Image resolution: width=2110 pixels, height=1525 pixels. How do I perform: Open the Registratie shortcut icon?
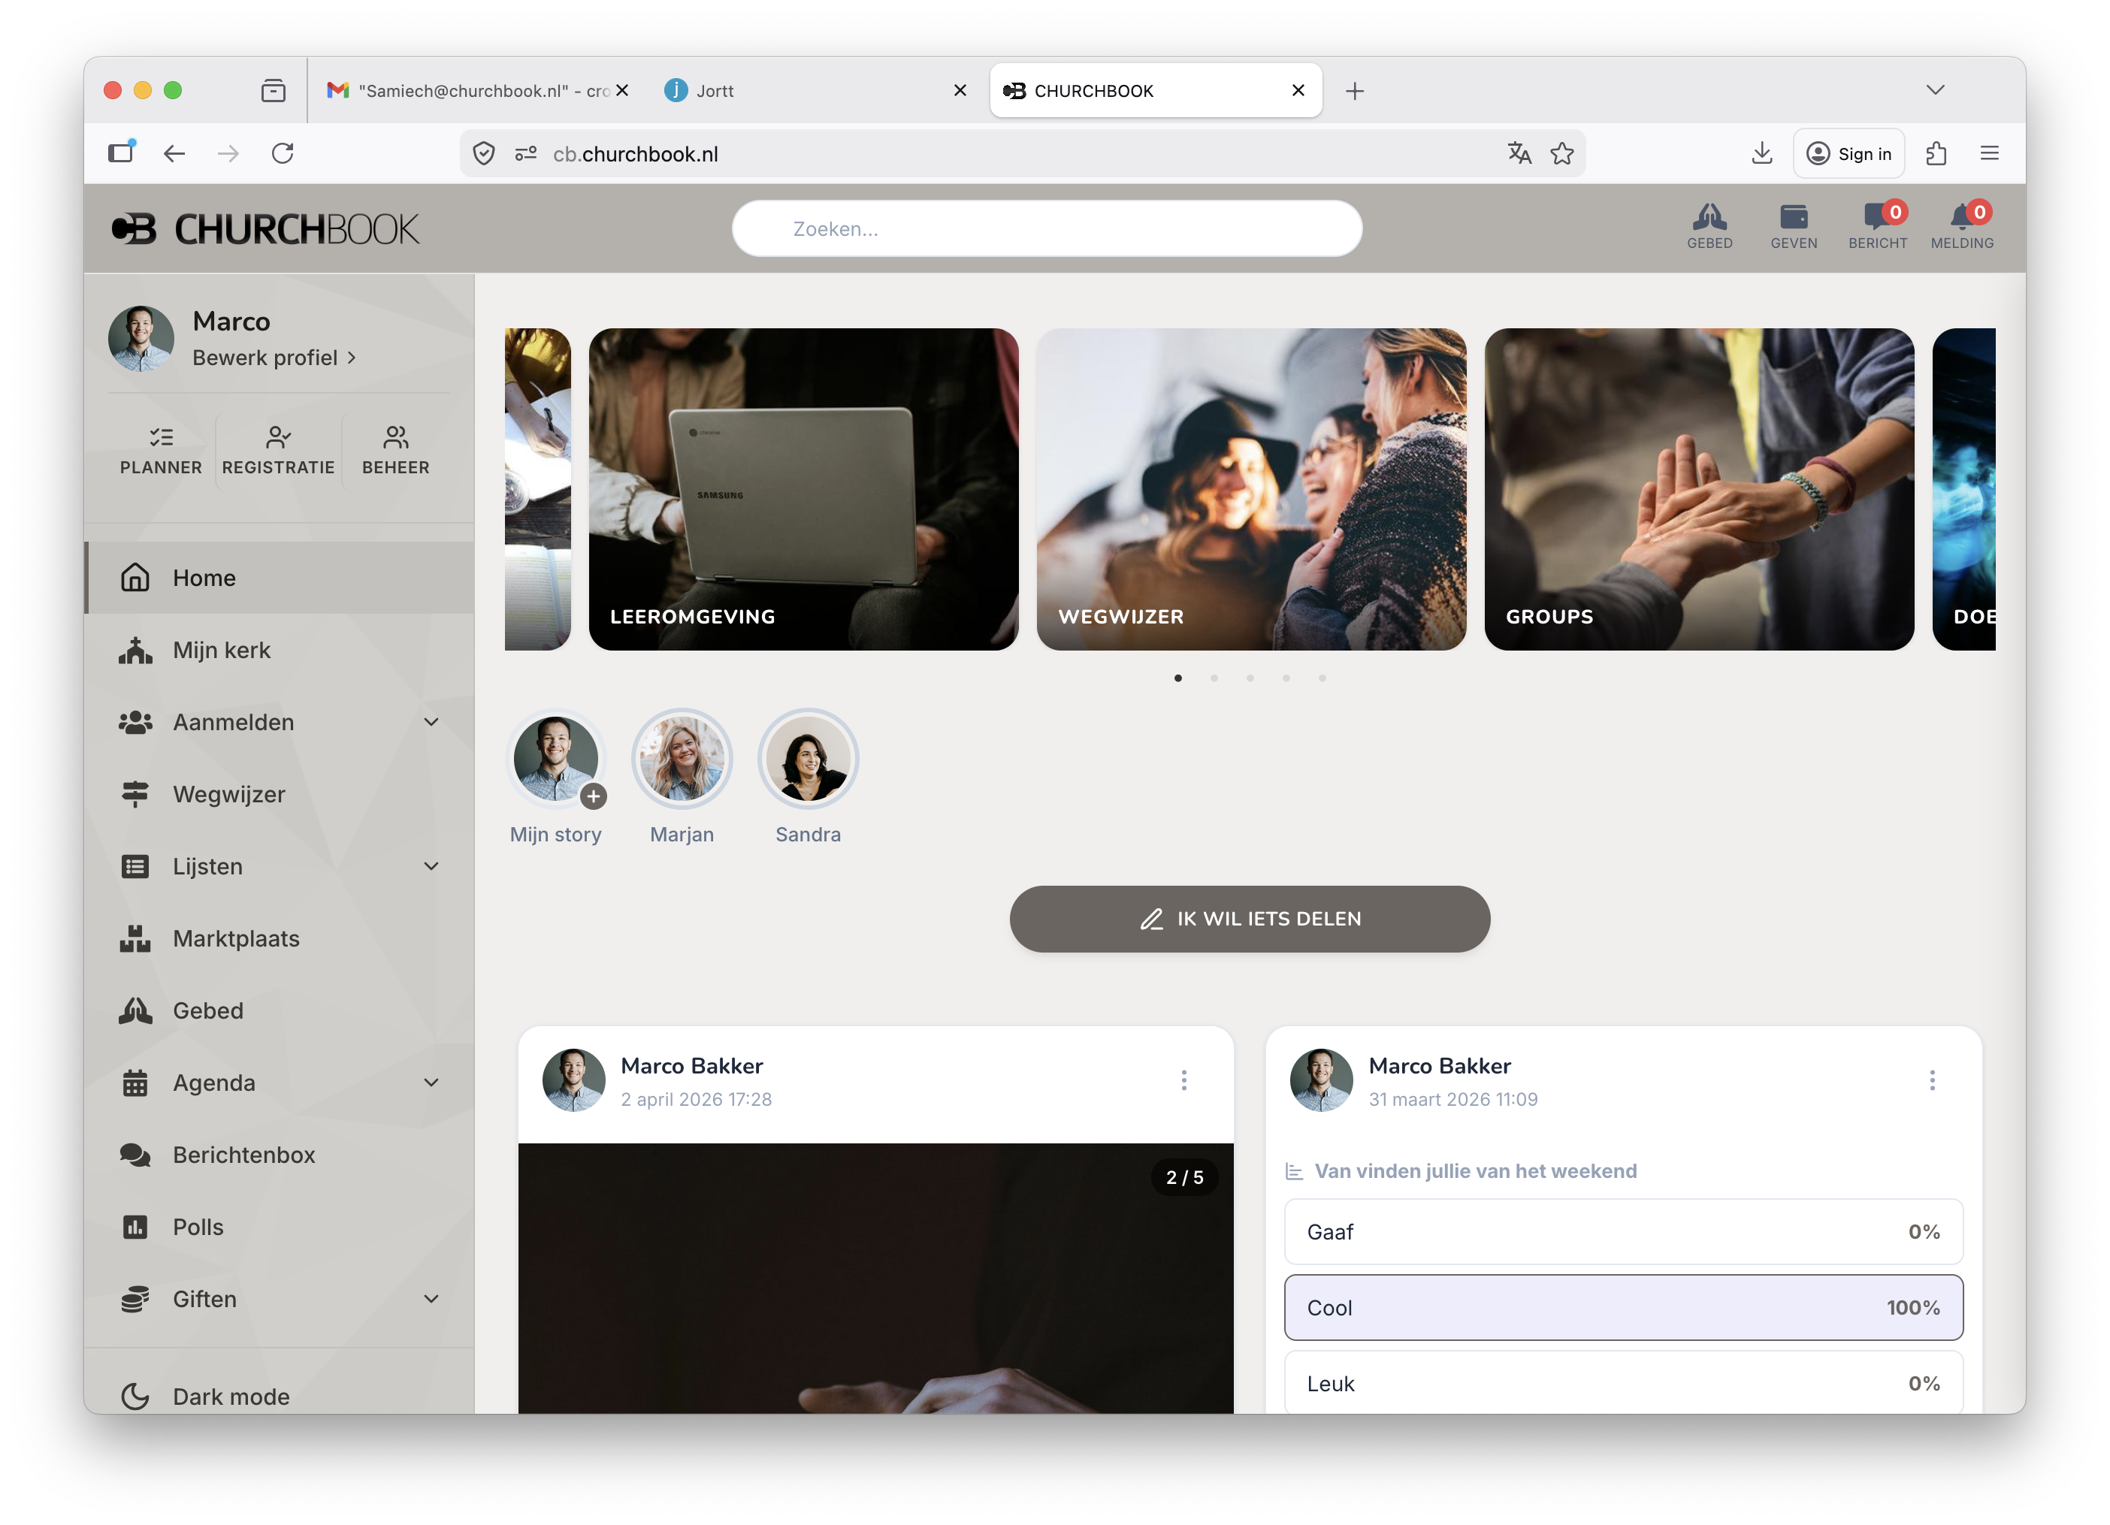pyautogui.click(x=278, y=450)
